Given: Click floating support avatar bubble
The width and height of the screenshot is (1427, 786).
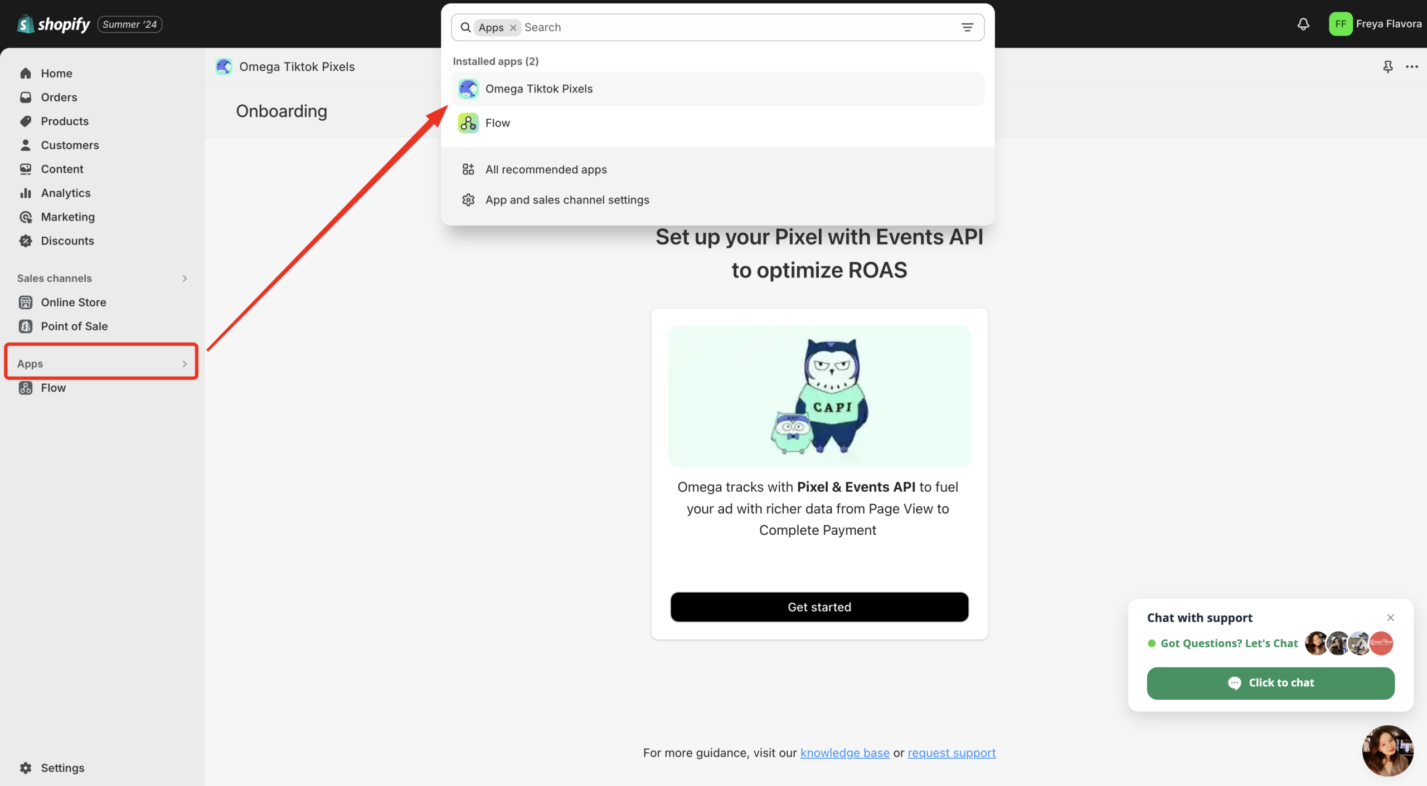Looking at the screenshot, I should point(1387,750).
